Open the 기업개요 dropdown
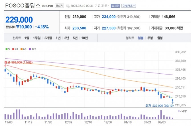 point(129,6)
